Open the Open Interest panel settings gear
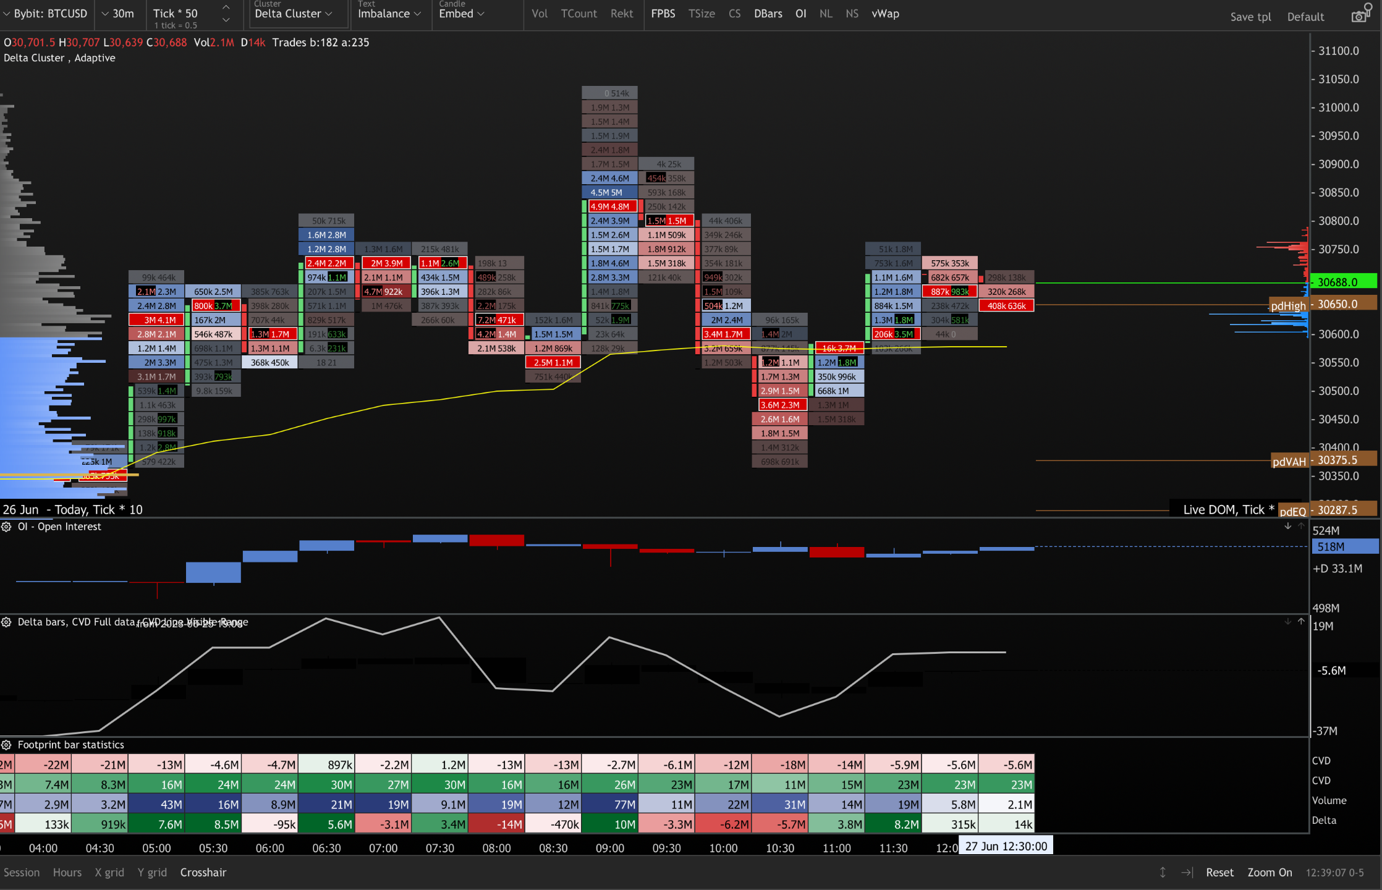Image resolution: width=1382 pixels, height=890 pixels. click(7, 527)
